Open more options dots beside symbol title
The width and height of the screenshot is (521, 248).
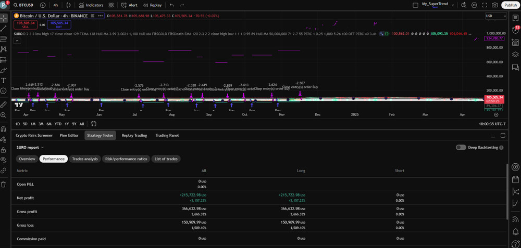click(x=101, y=16)
